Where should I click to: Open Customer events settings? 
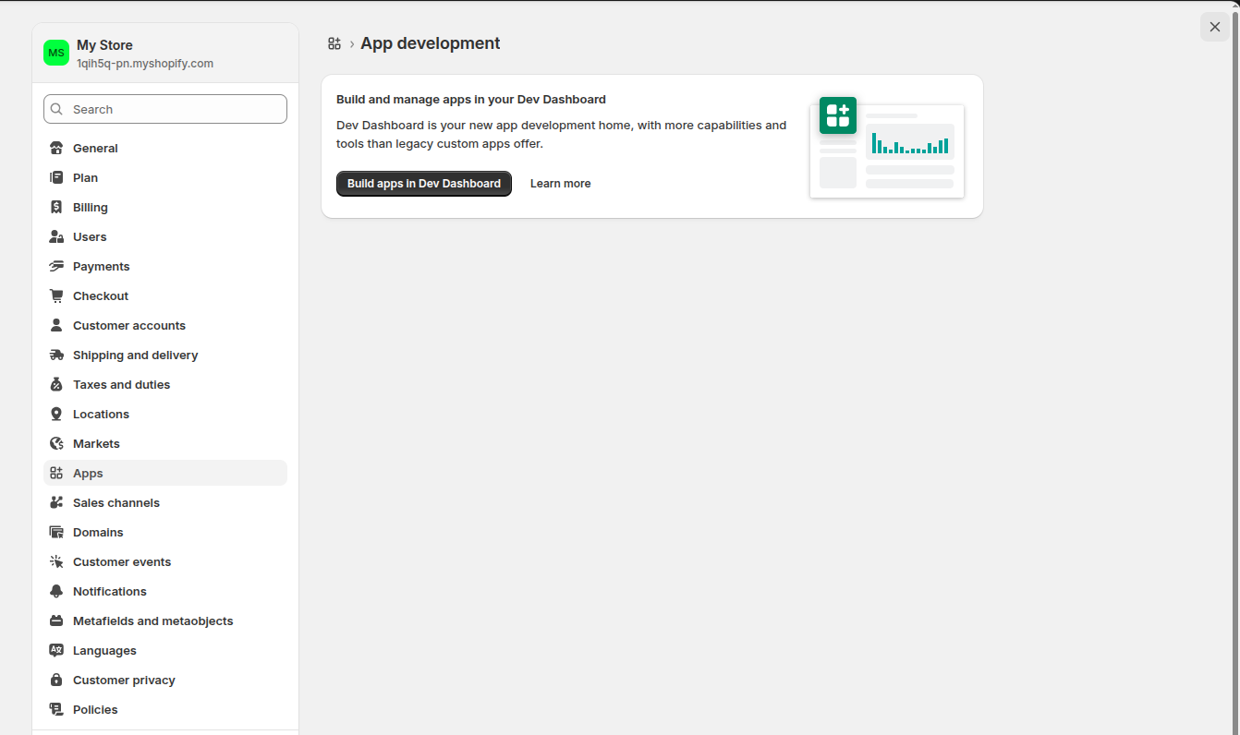pyautogui.click(x=165, y=561)
